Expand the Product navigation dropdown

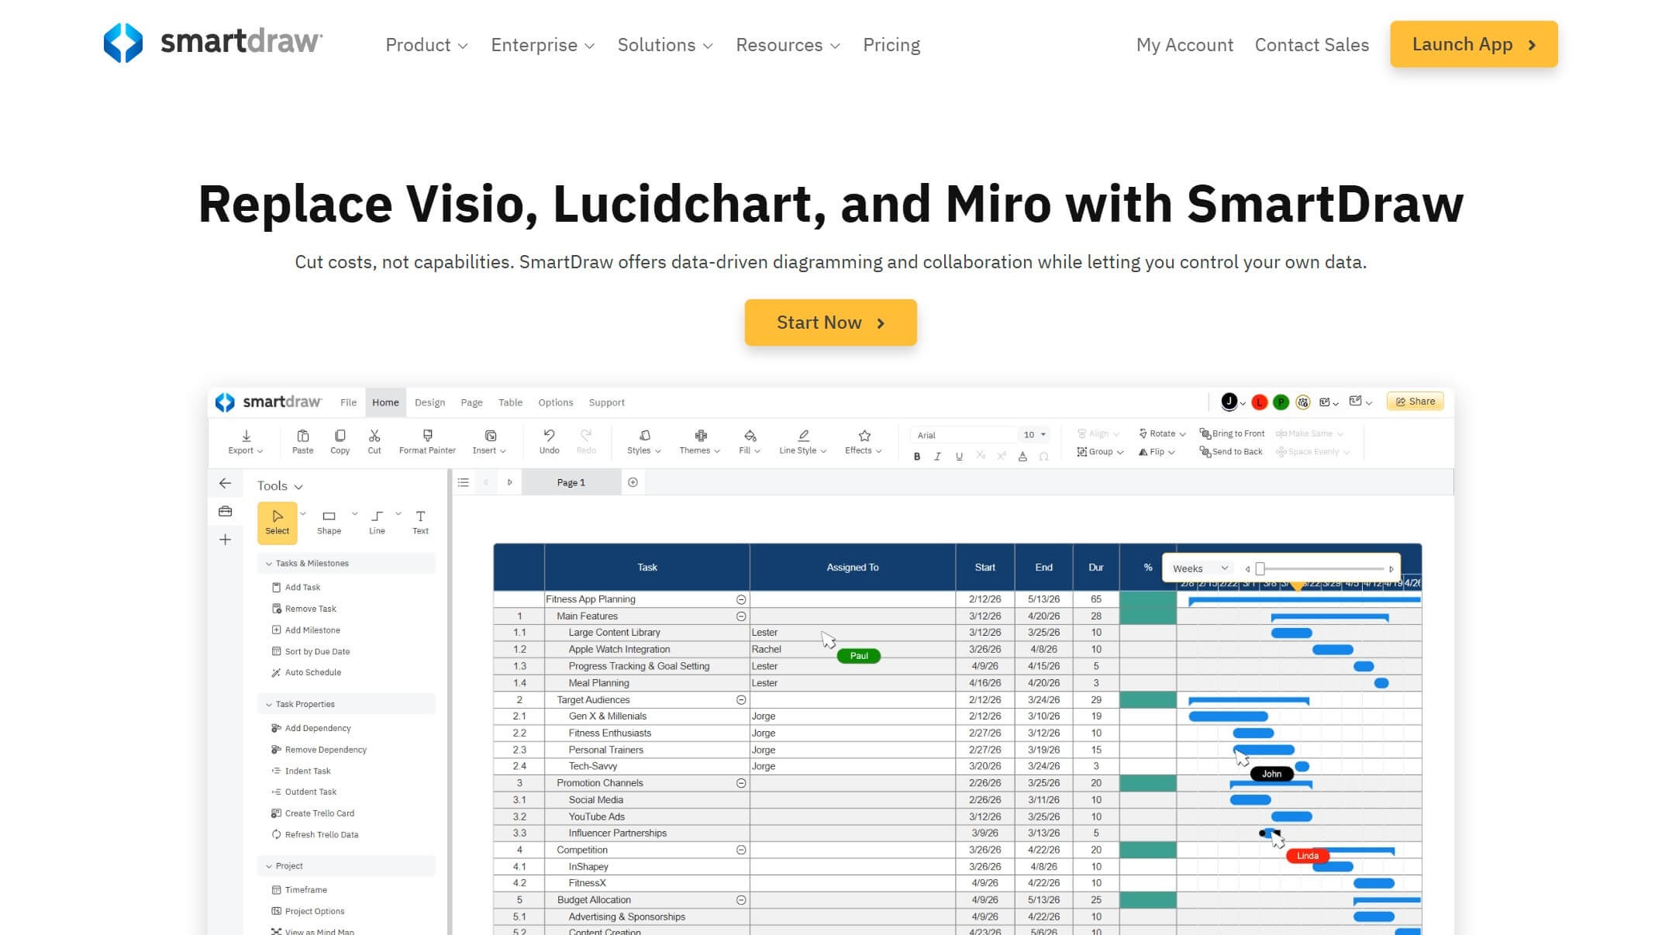(426, 45)
